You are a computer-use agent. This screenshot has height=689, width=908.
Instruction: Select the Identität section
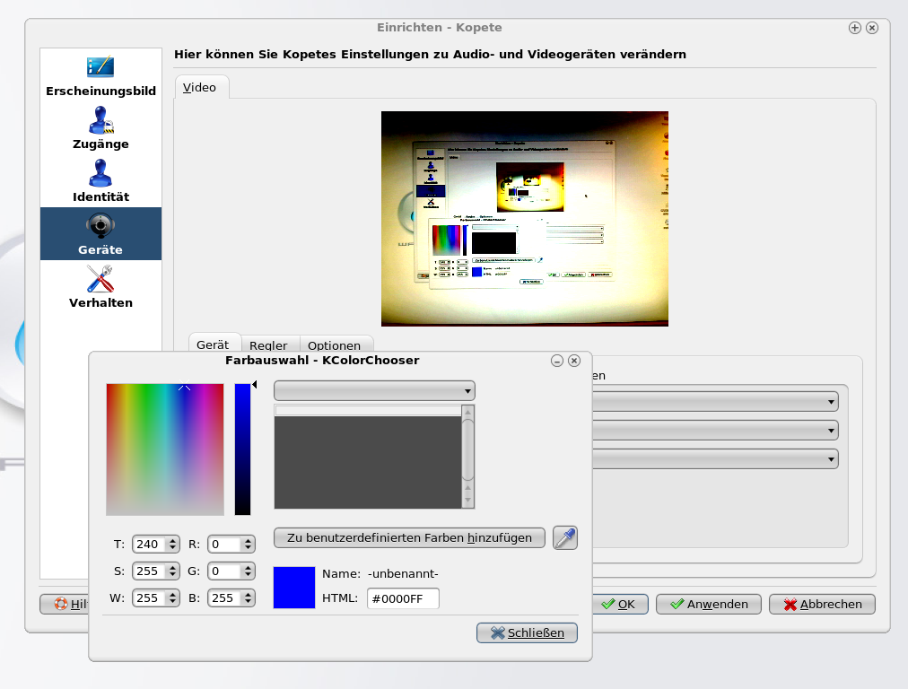click(x=100, y=180)
